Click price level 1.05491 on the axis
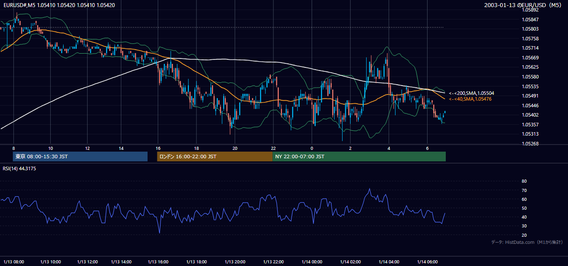The height and width of the screenshot is (266, 568). [x=530, y=96]
